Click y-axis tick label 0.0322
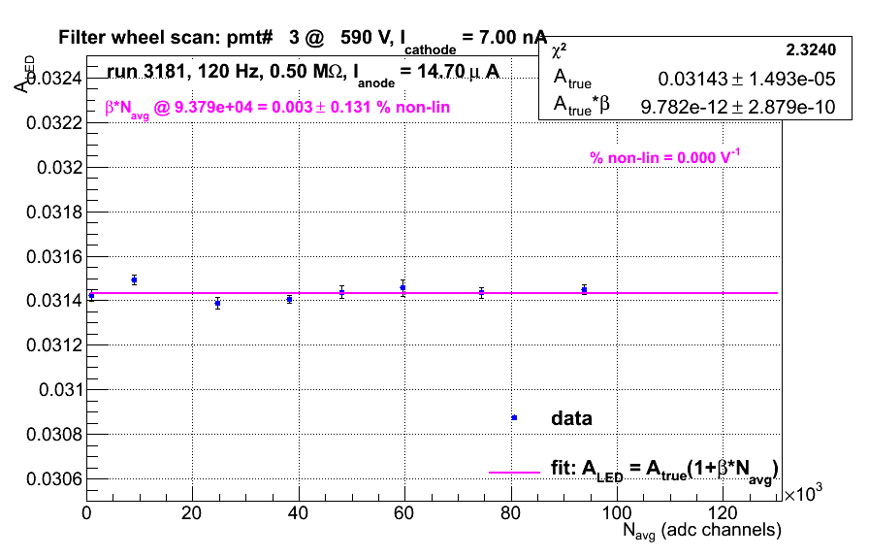The image size is (869, 557). pos(53,122)
